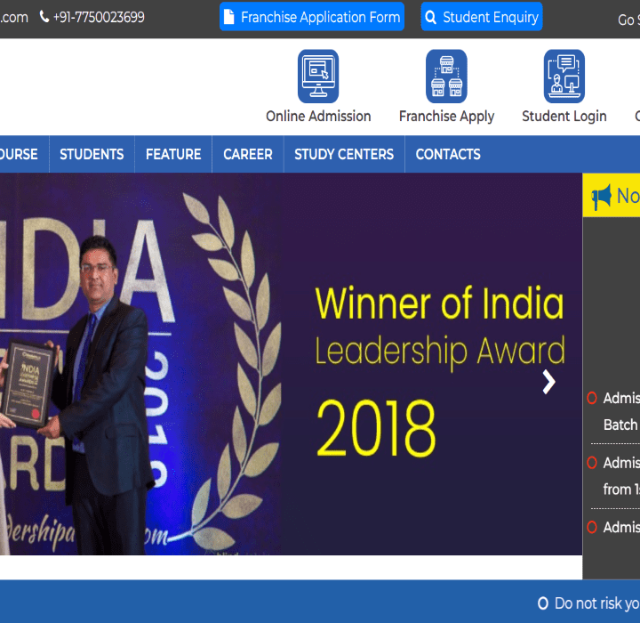Open the Student Login text link
The width and height of the screenshot is (640, 623).
point(564,117)
